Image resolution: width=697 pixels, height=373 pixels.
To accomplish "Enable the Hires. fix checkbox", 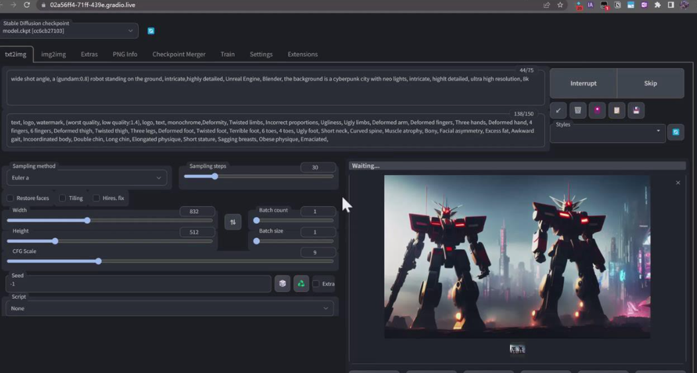I will 96,198.
